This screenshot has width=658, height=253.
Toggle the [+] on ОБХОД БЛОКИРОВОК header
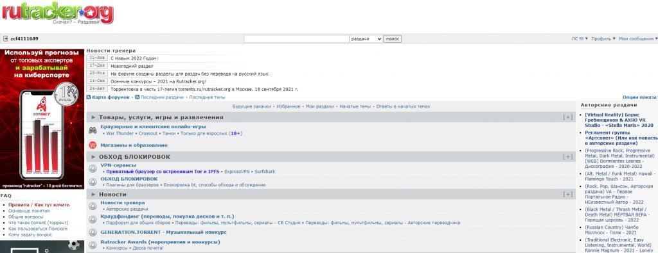click(568, 157)
